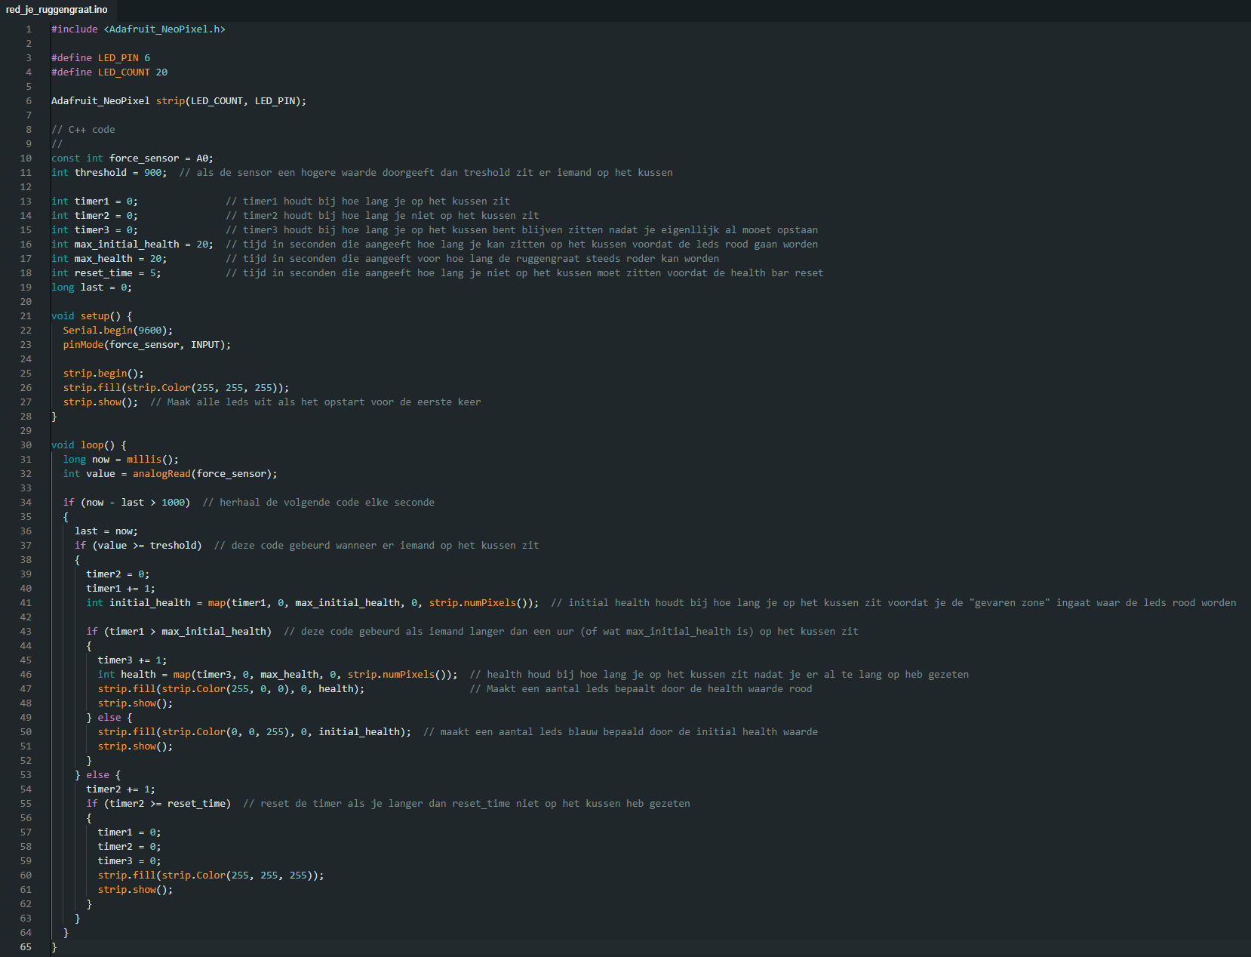Click line number 65 in the gutter

pos(26,947)
